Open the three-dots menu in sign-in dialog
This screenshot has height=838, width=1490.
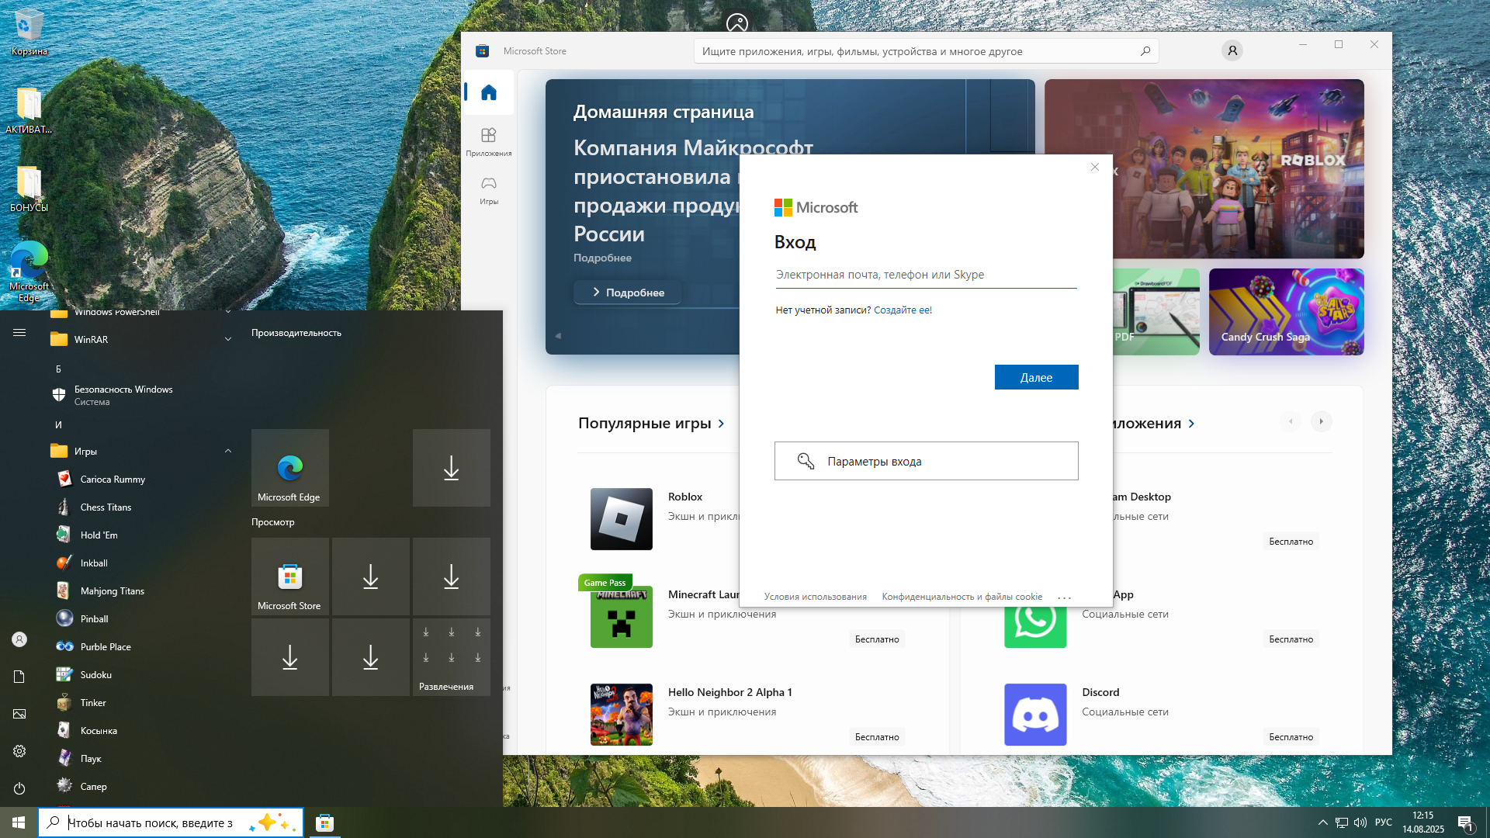click(x=1064, y=597)
